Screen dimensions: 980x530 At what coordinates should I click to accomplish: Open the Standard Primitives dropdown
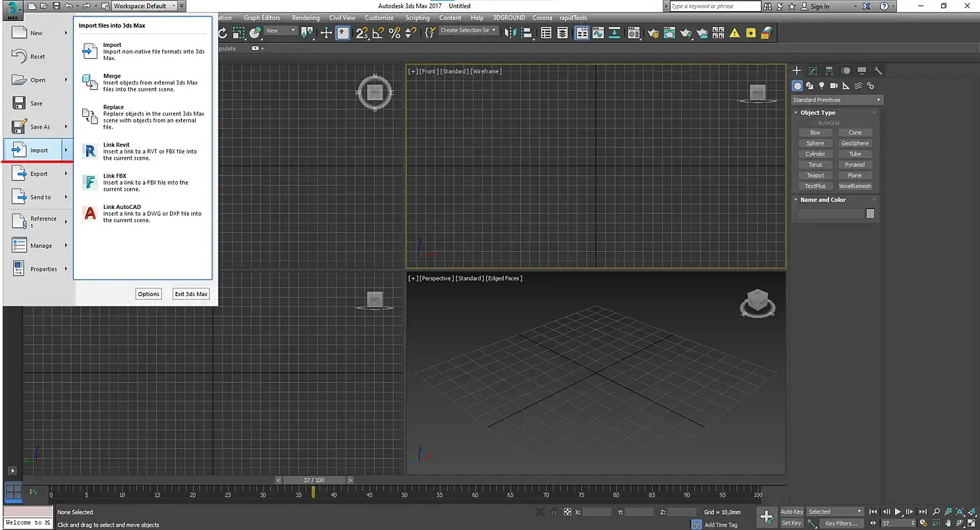point(836,100)
